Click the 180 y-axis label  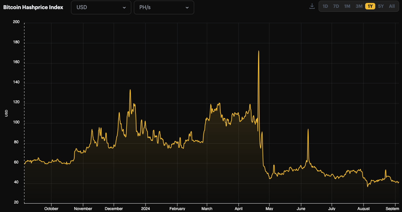(x=16, y=42)
